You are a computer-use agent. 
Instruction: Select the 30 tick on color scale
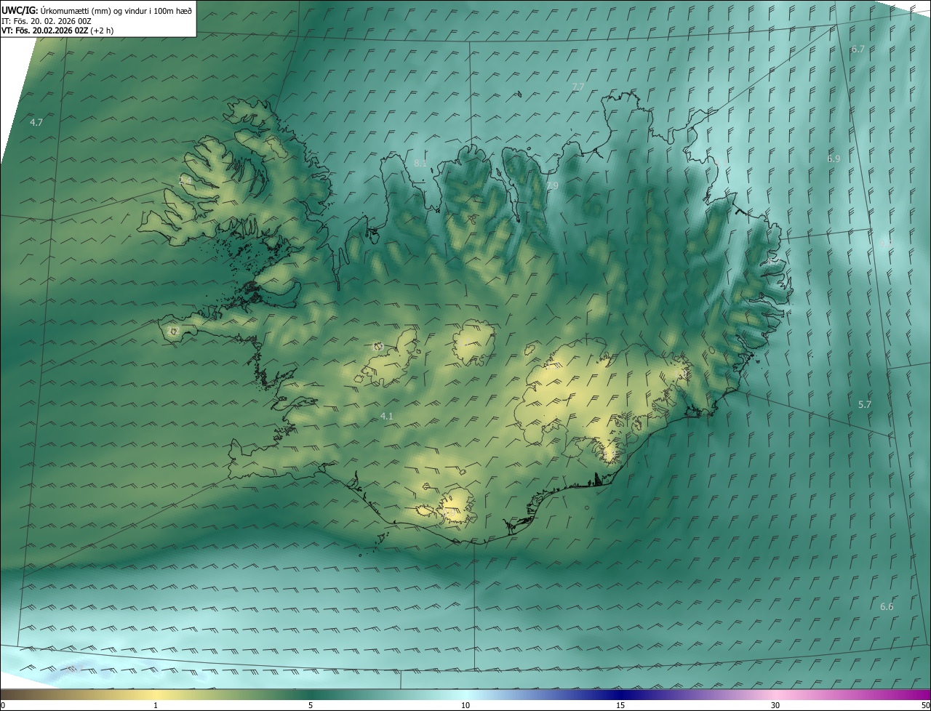pos(775,705)
